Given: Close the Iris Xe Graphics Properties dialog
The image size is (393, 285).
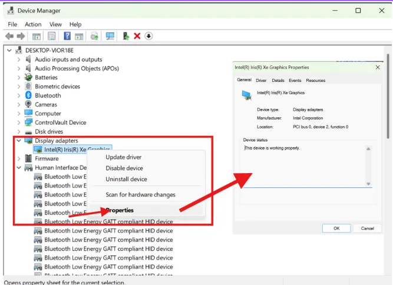Looking at the screenshot, I should (x=378, y=67).
